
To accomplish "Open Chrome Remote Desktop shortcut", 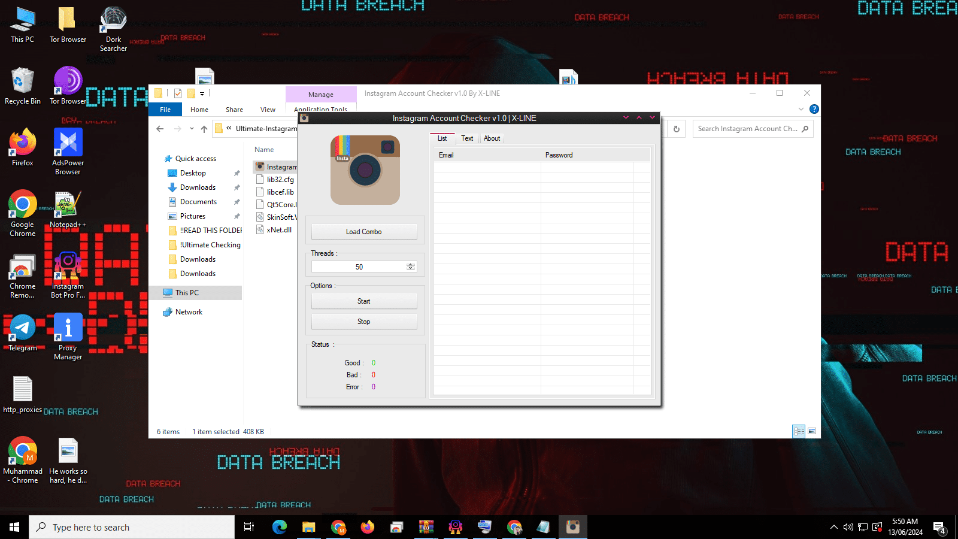I will tap(23, 275).
